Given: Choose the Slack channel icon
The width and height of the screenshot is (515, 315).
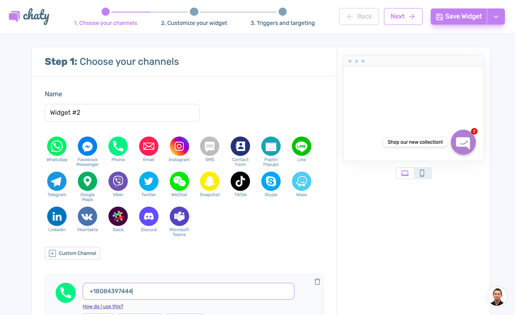Looking at the screenshot, I should click(118, 216).
